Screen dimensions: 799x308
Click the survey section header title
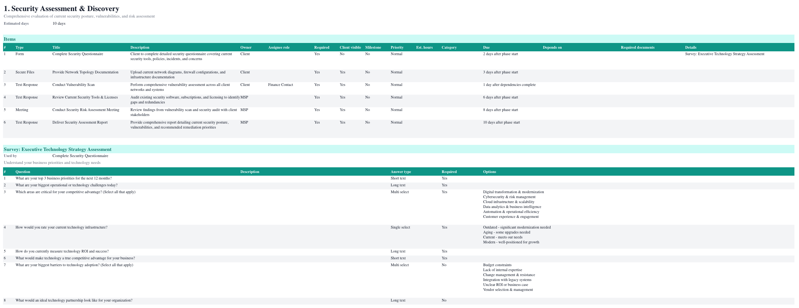coord(57,149)
